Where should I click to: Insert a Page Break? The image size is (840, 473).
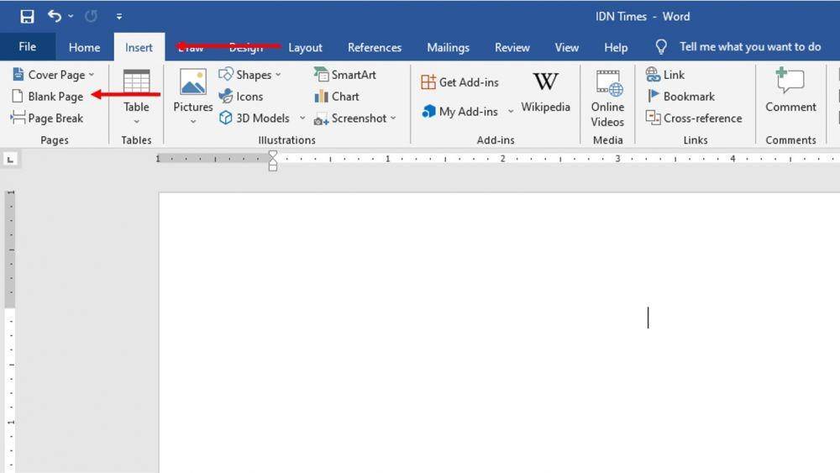pyautogui.click(x=47, y=118)
